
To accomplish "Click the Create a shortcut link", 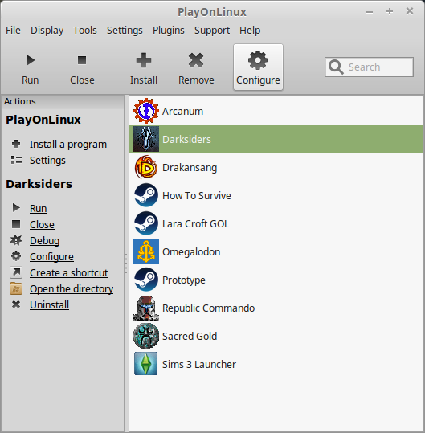I will click(69, 272).
